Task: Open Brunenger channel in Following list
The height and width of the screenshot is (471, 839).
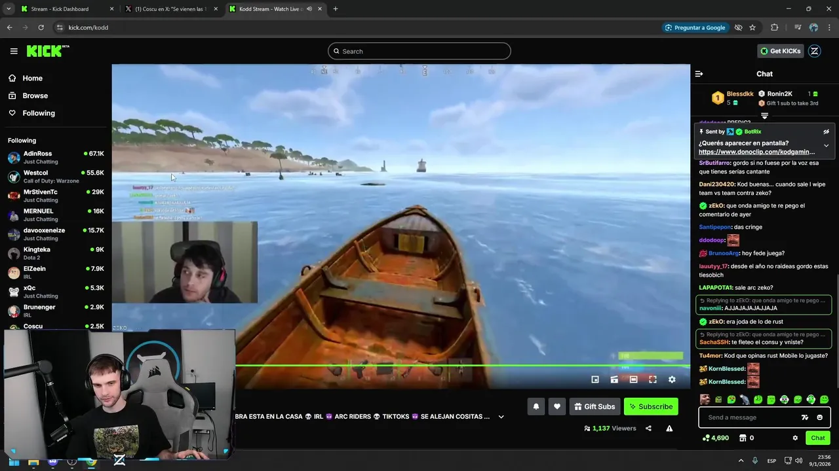Action: coord(56,311)
